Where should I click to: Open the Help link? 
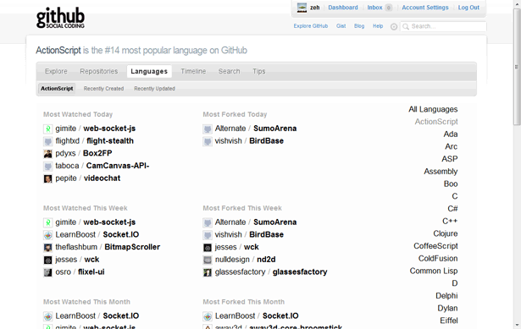tap(378, 26)
